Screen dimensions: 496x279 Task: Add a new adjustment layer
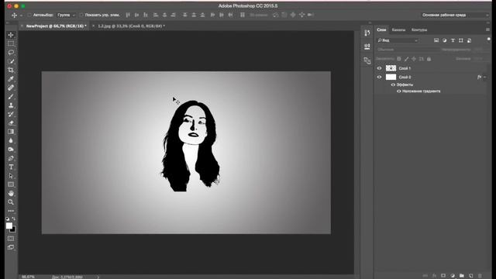[x=453, y=276]
